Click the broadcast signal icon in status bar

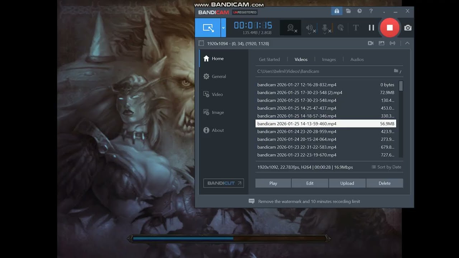point(393,43)
